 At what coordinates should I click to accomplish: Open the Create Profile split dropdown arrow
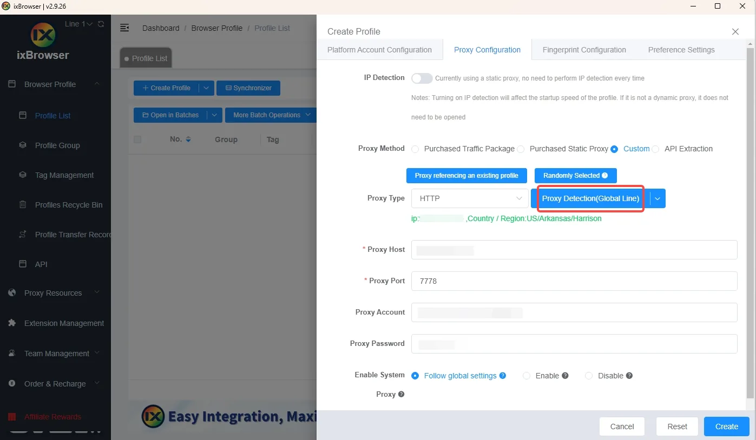[x=206, y=88]
